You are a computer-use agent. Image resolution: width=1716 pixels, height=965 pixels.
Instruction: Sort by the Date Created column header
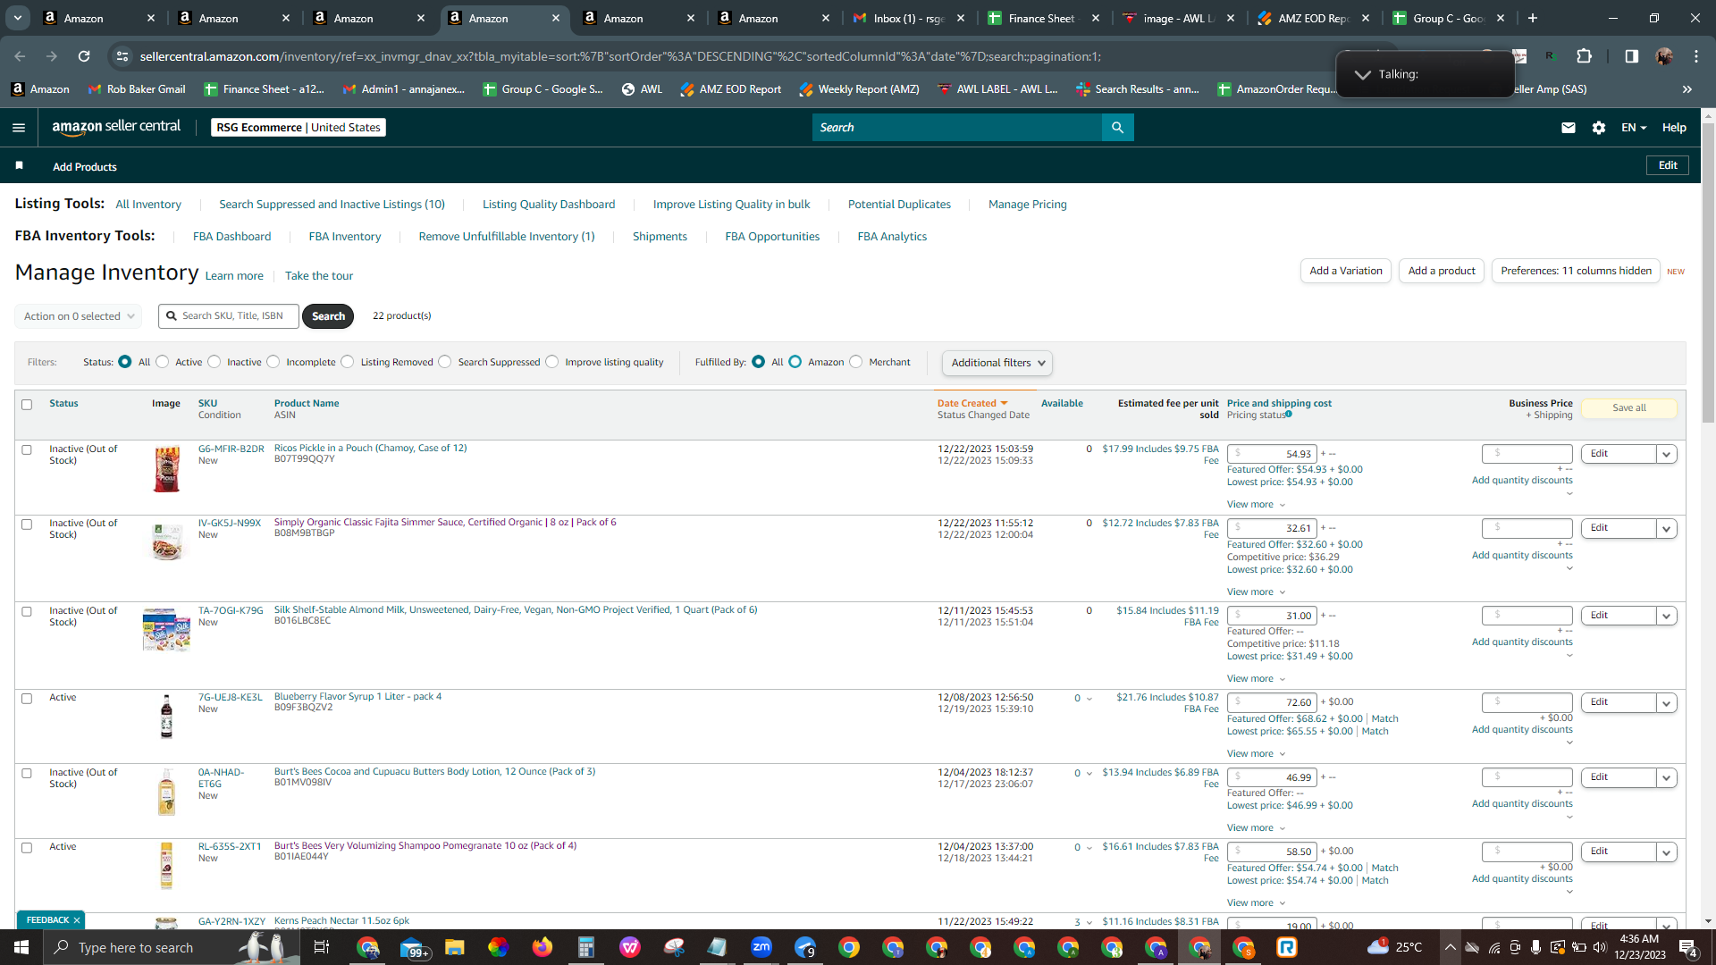pos(972,404)
